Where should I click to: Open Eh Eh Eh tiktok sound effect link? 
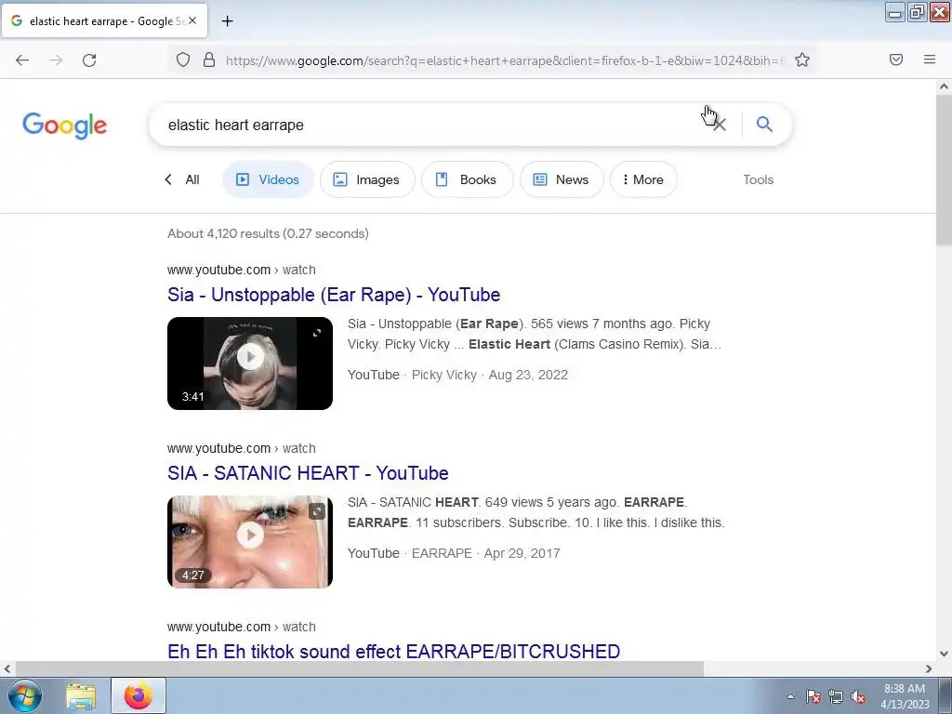(393, 652)
